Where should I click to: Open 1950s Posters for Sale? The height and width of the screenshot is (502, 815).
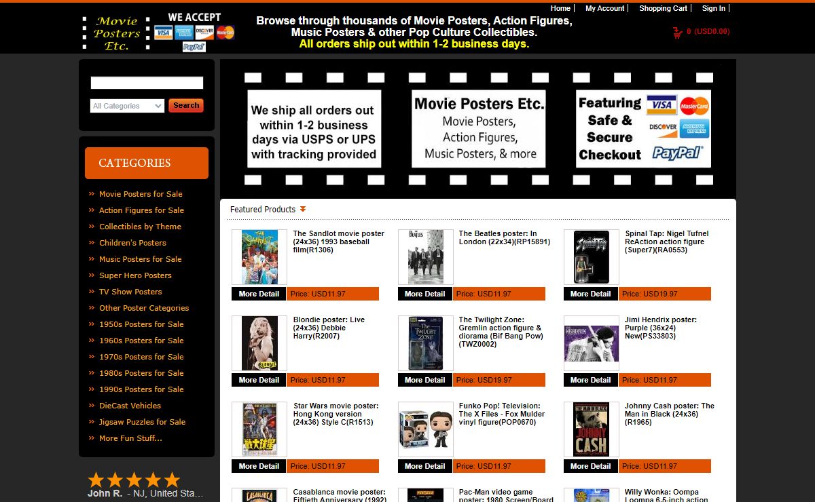click(141, 324)
